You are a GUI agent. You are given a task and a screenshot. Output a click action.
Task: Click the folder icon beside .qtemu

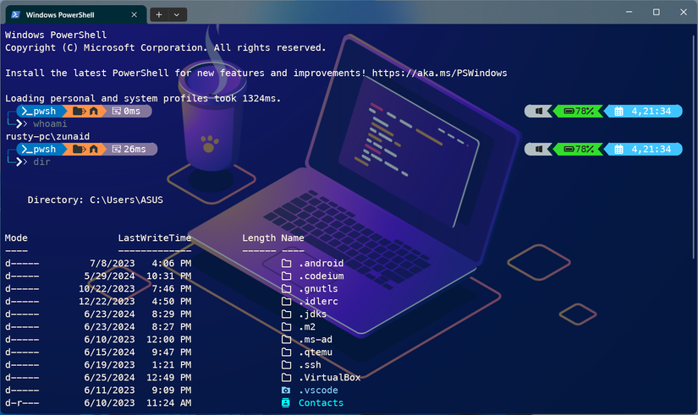pyautogui.click(x=286, y=352)
